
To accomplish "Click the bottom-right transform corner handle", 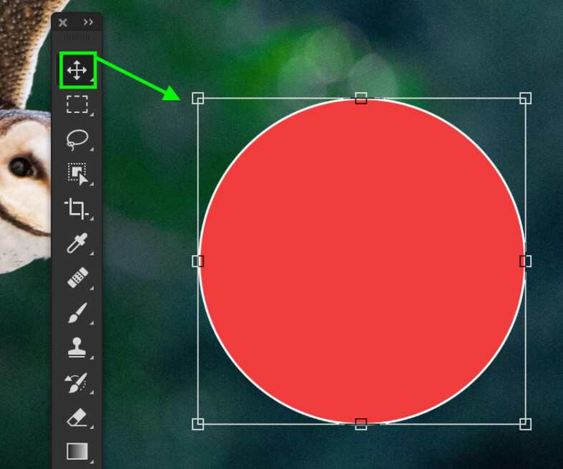I will pyautogui.click(x=525, y=424).
